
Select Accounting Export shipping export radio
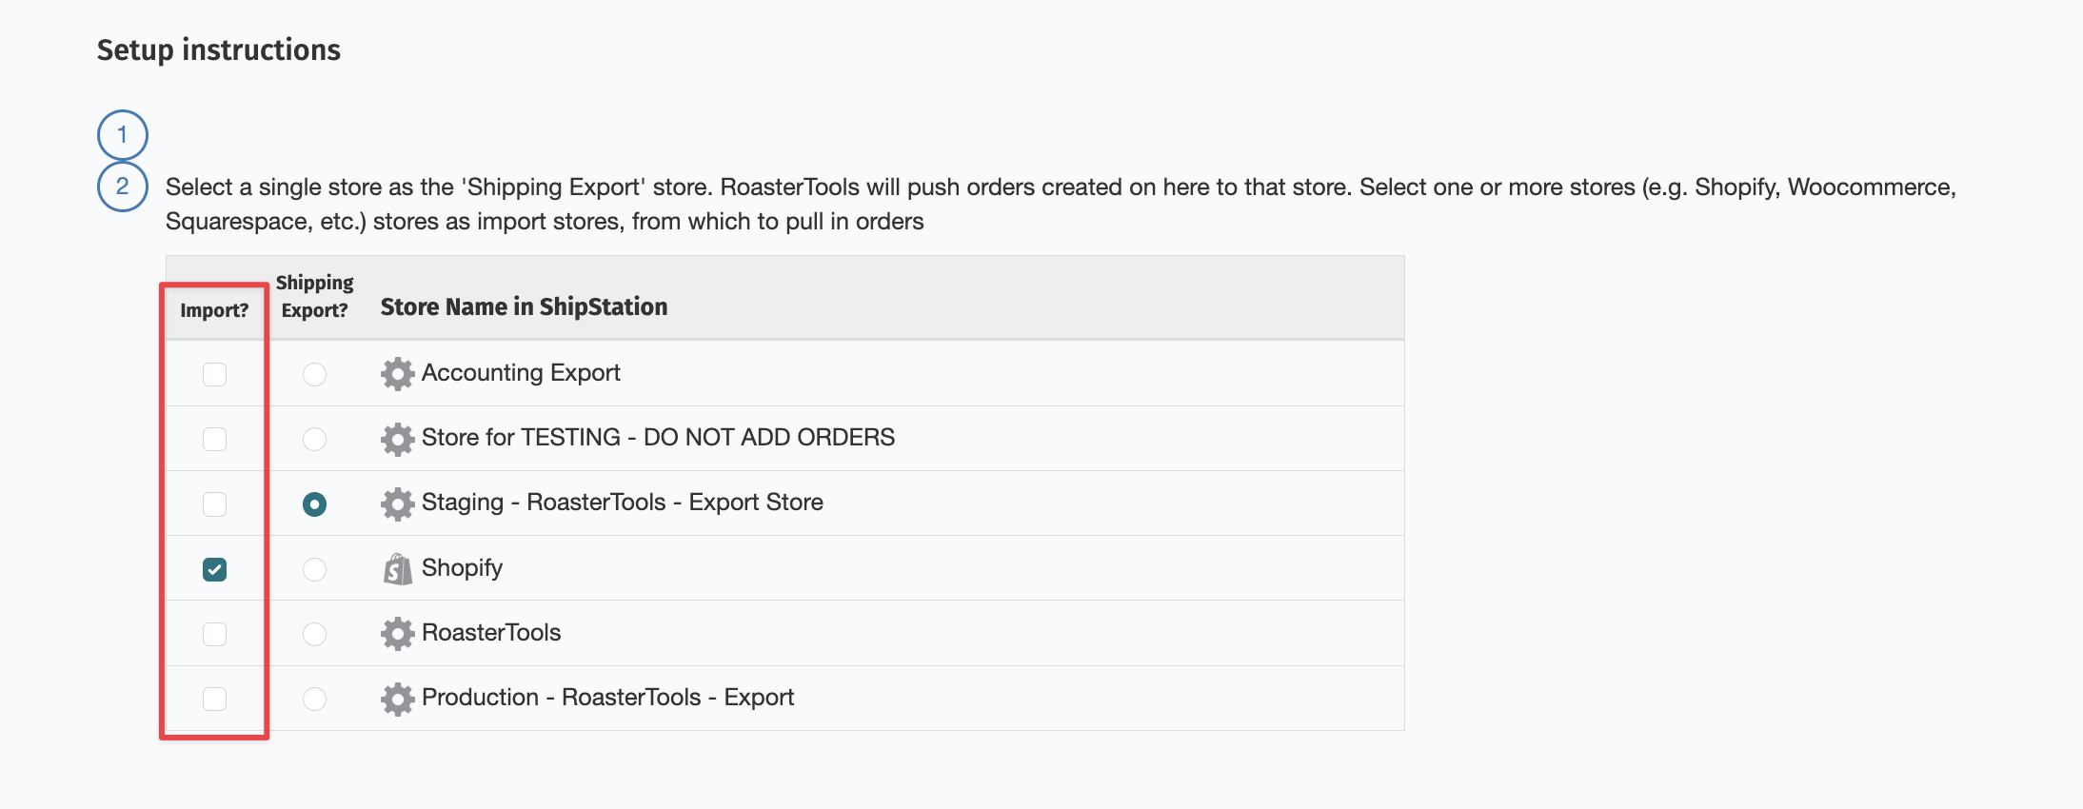tap(314, 374)
